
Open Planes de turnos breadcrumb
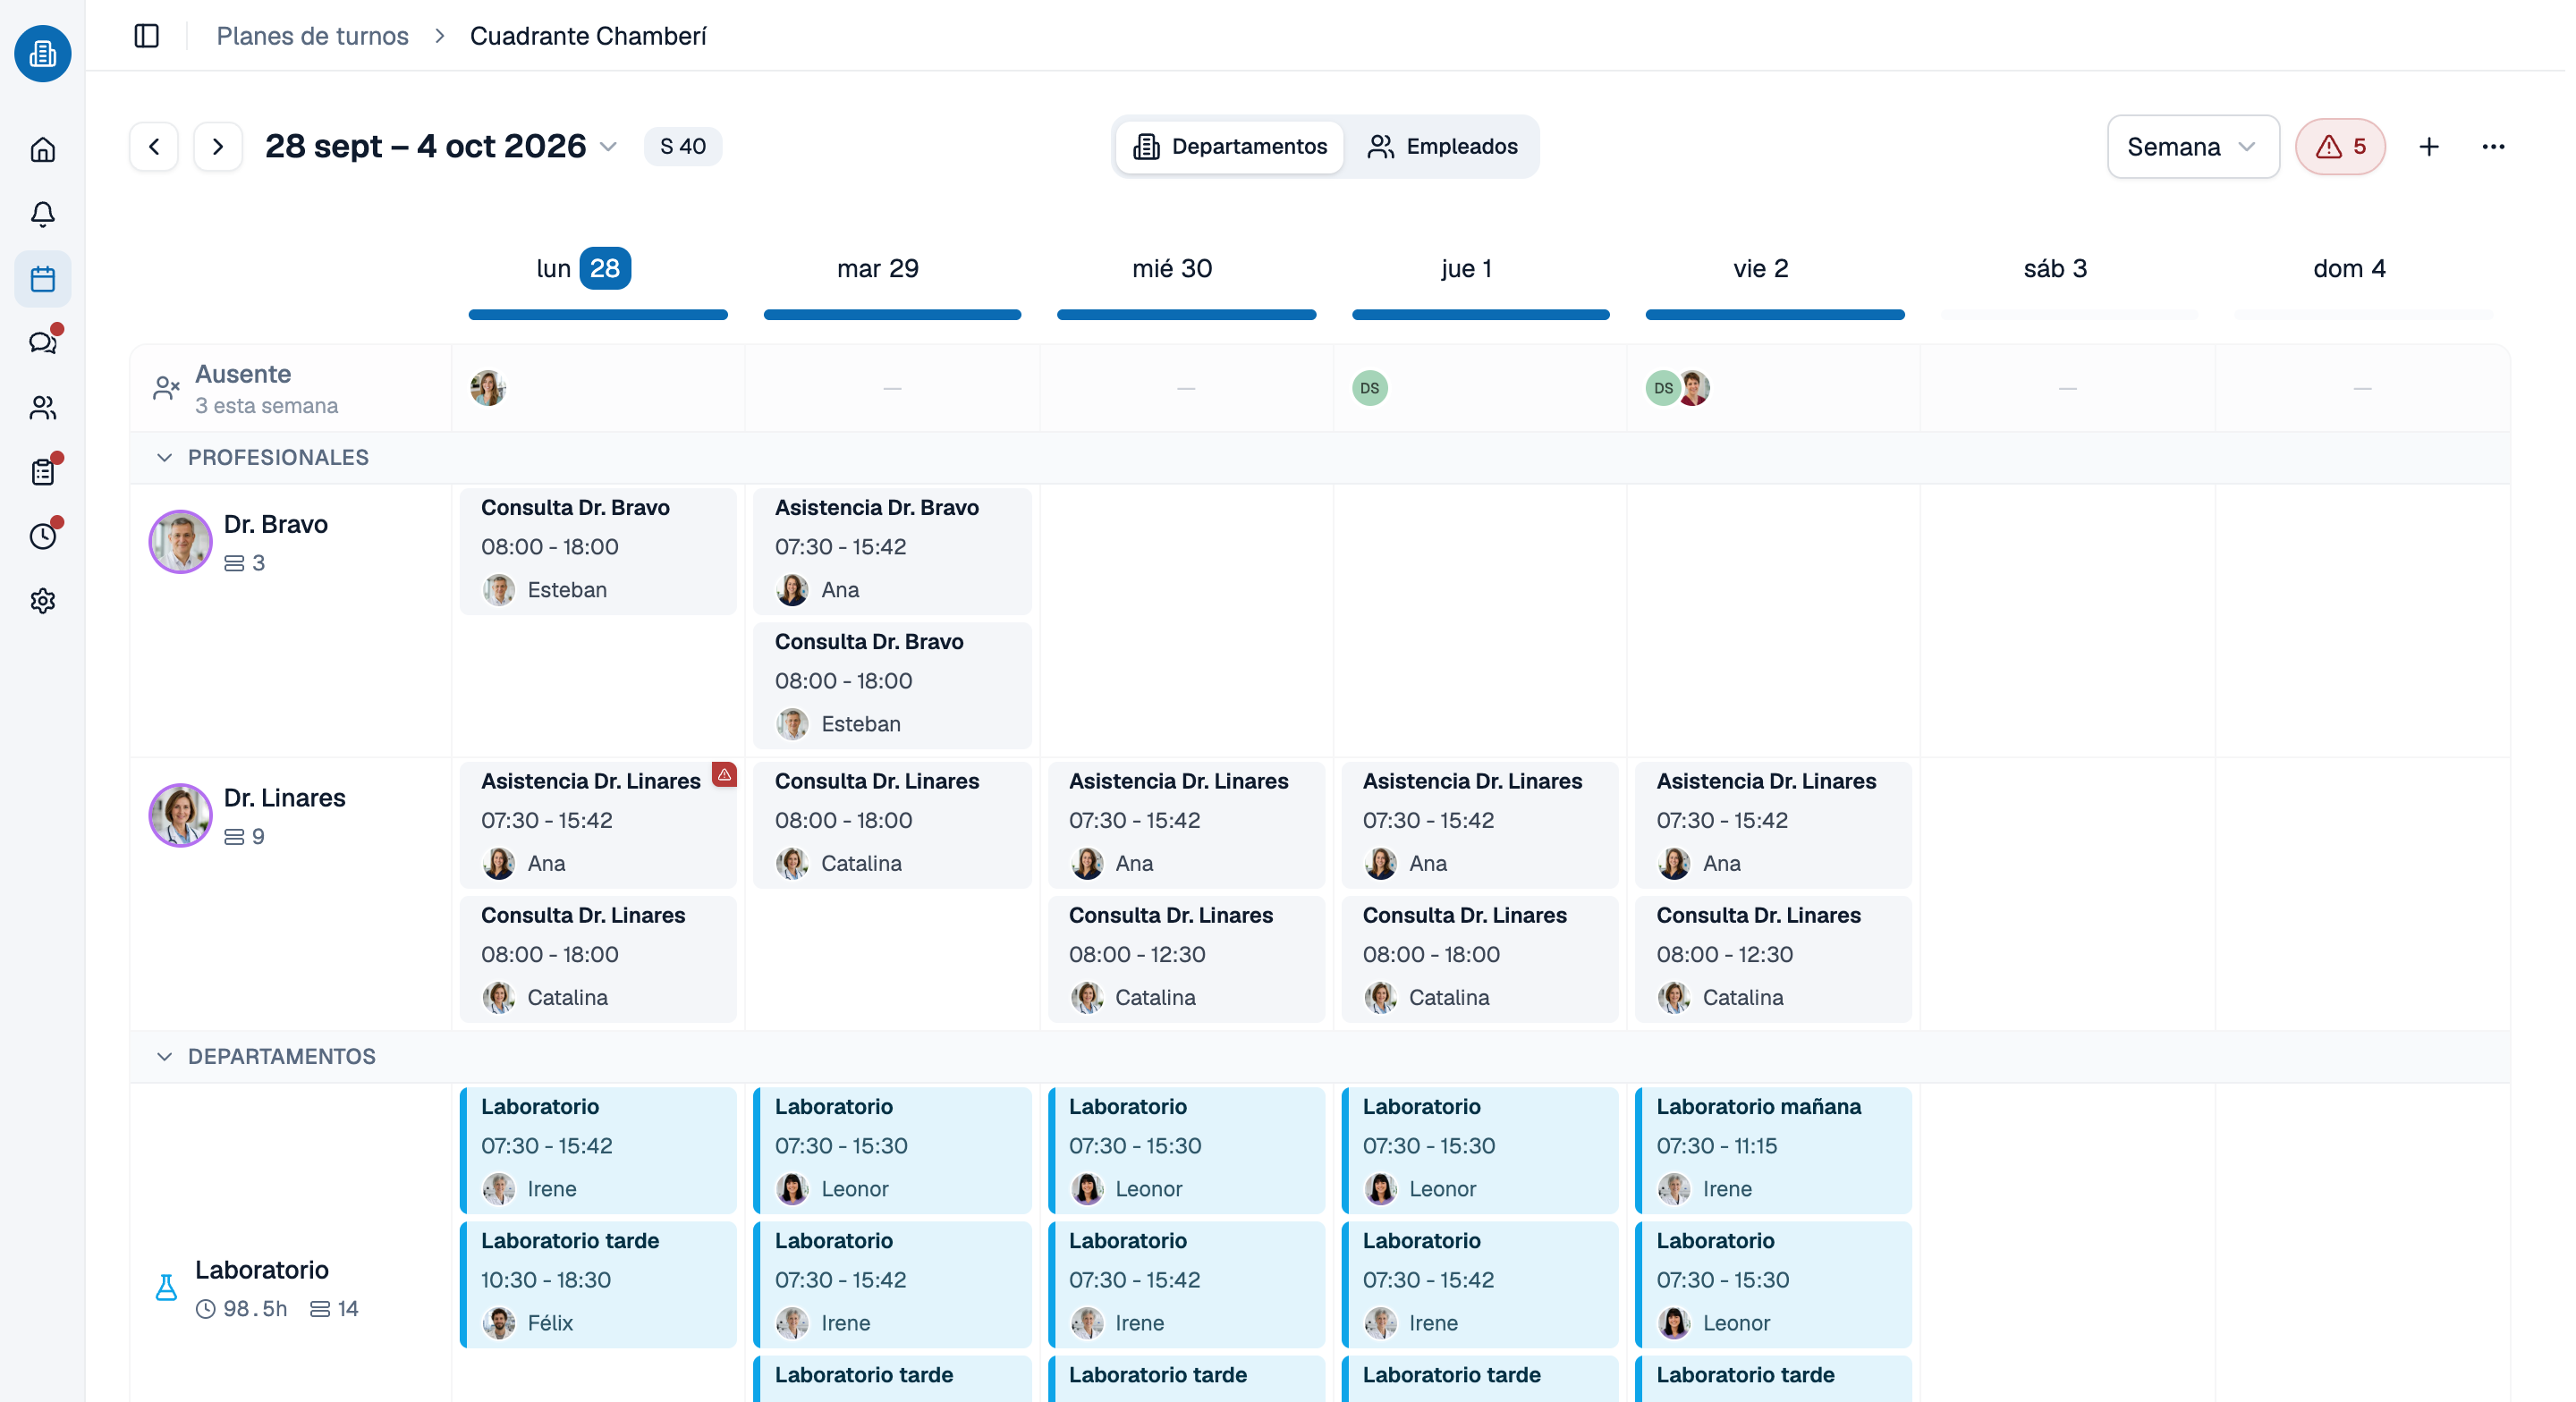click(x=312, y=36)
